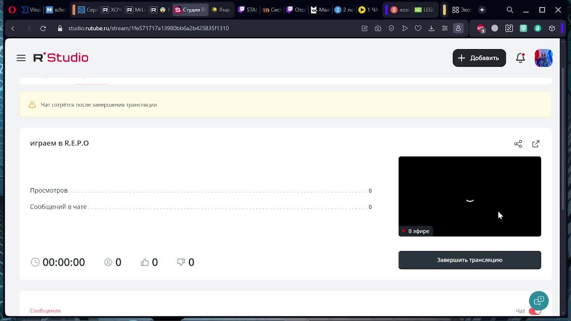Open the ad blocker extension icon
The height and width of the screenshot is (321, 571).
pos(480,28)
